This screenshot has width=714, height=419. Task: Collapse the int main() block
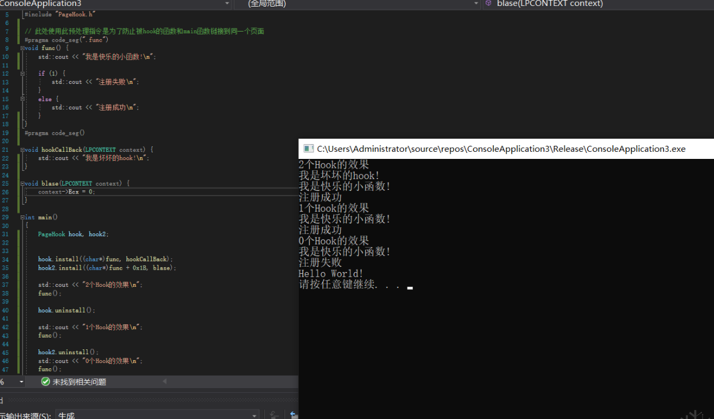click(23, 218)
